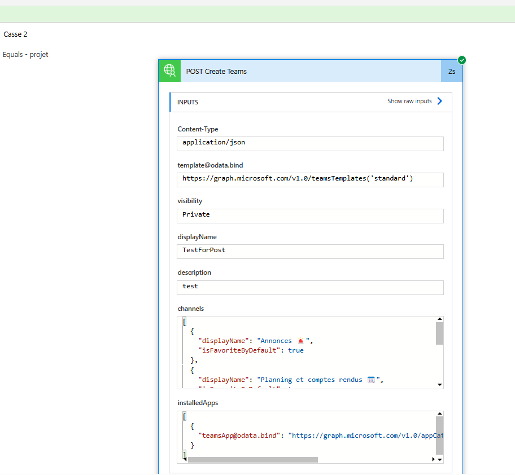Click the Casse 2 label
This screenshot has width=515, height=475.
(15, 34)
